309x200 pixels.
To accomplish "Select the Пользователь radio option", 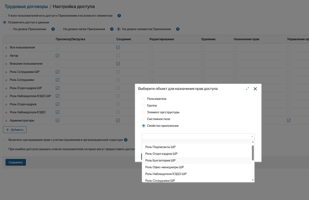I will click(x=144, y=99).
